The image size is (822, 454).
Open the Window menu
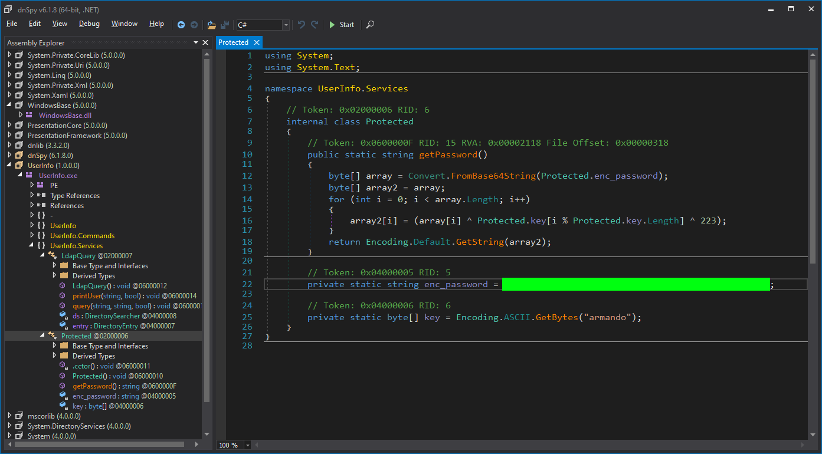tap(125, 24)
